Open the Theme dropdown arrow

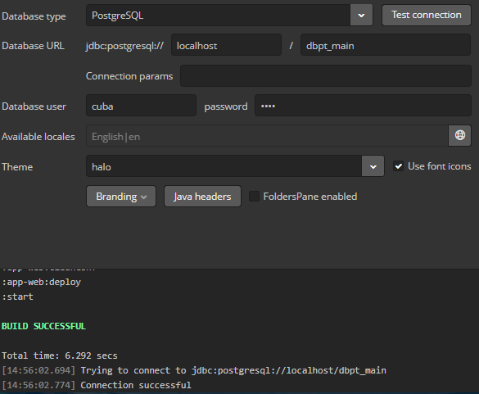click(x=373, y=166)
